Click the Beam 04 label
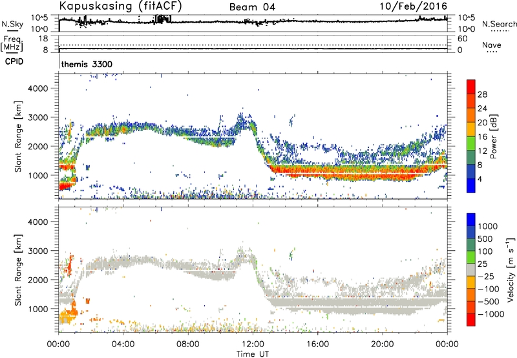This screenshot has width=517, height=358. (252, 7)
